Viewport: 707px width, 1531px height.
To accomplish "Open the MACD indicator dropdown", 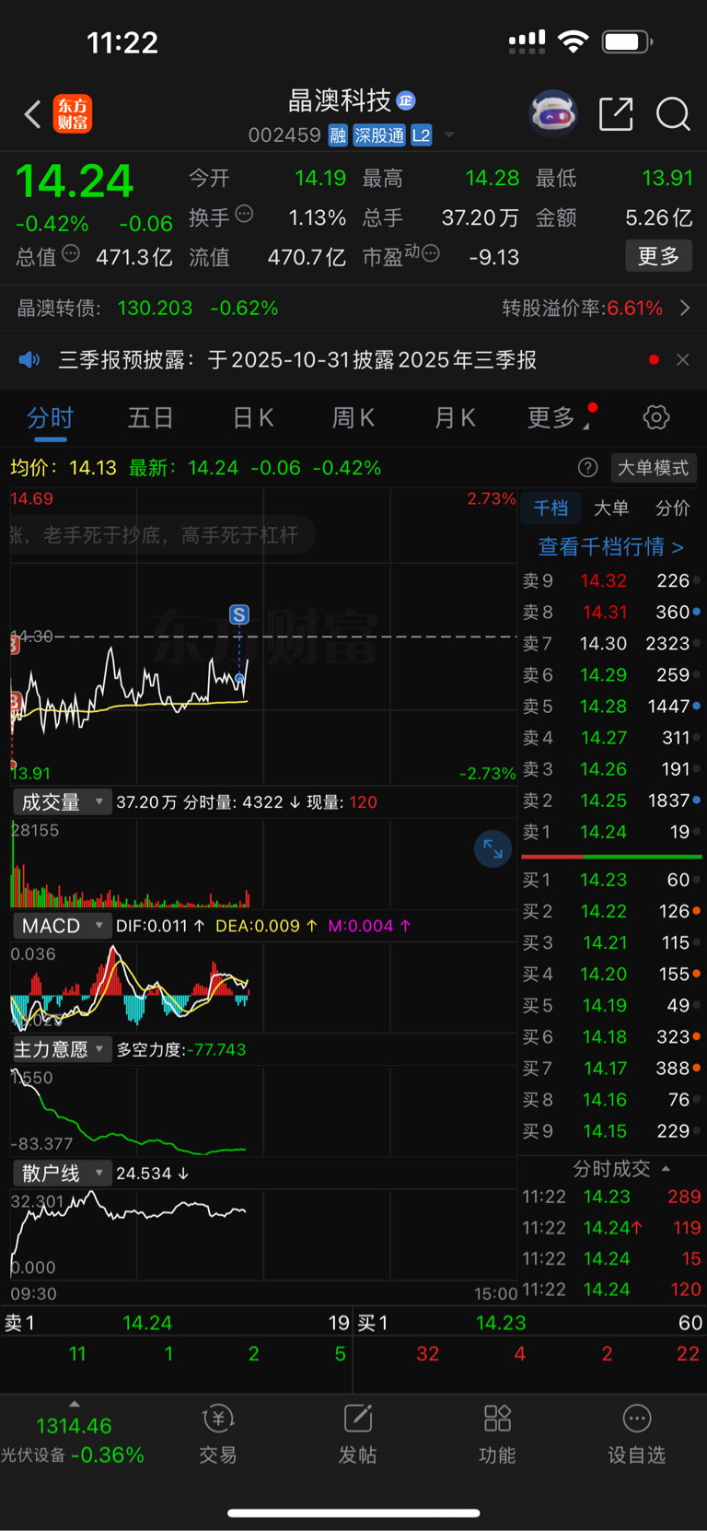I will pyautogui.click(x=63, y=926).
